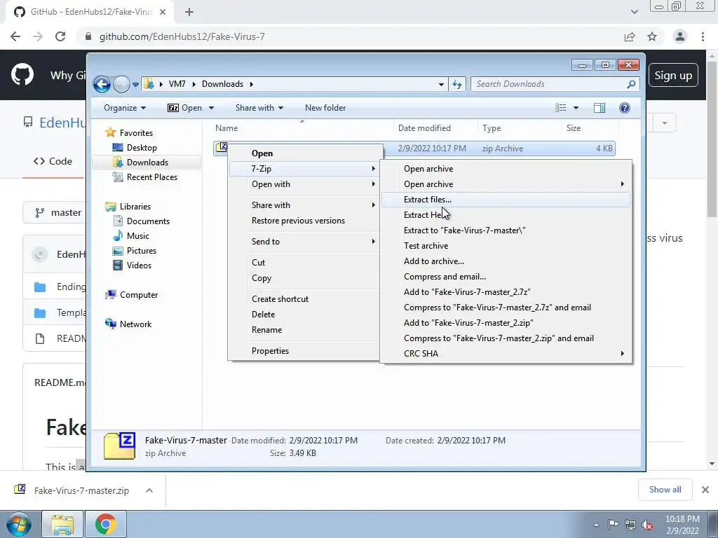This screenshot has width=718, height=538.
Task: Expand arrow next to Open toolbar button
Action: (211, 108)
